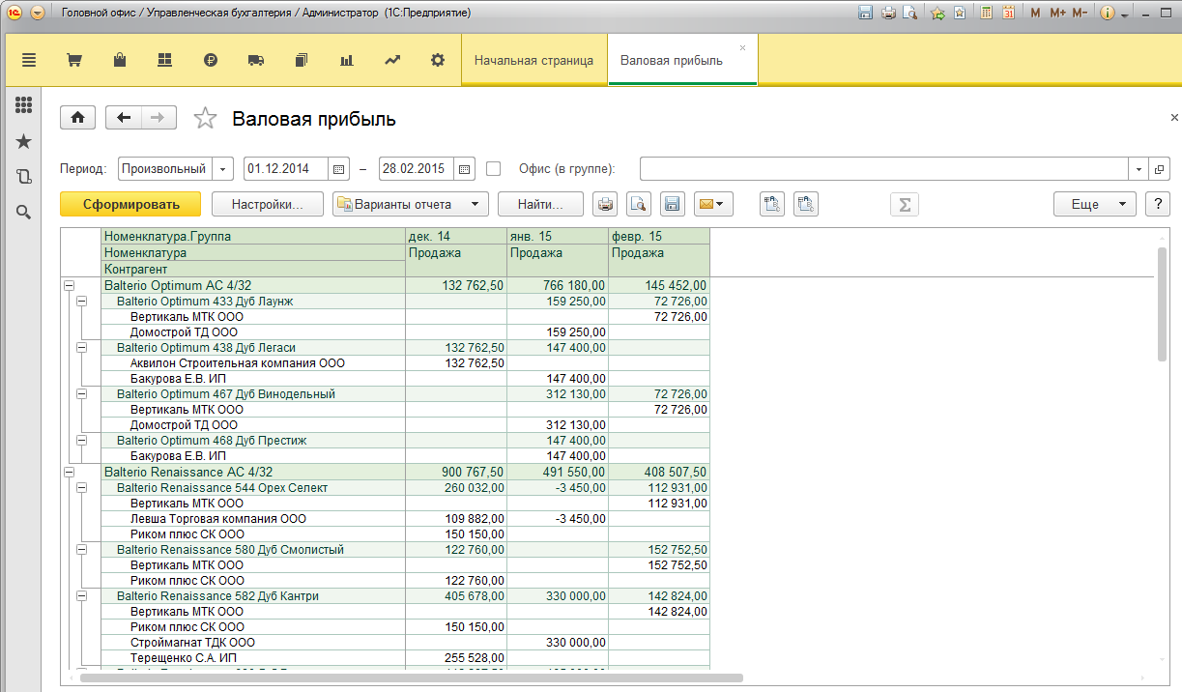Click the M- memory subtract button

(1080, 14)
